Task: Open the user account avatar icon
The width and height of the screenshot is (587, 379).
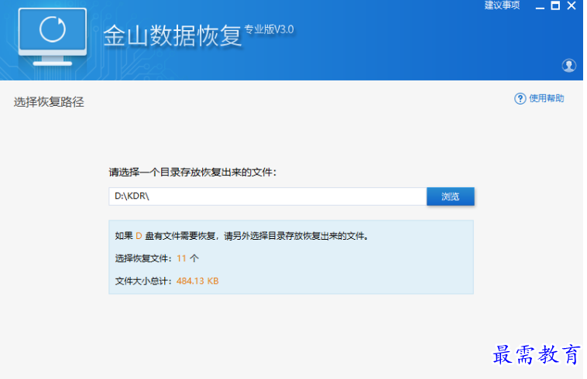Action: click(x=568, y=66)
